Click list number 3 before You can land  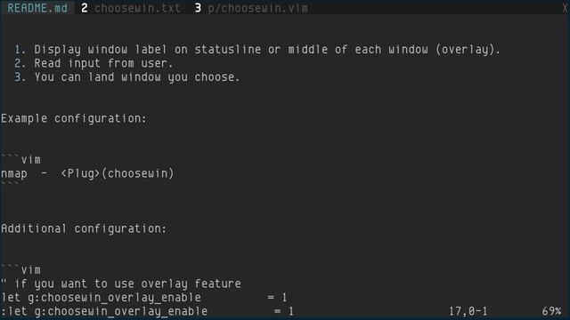(x=20, y=77)
